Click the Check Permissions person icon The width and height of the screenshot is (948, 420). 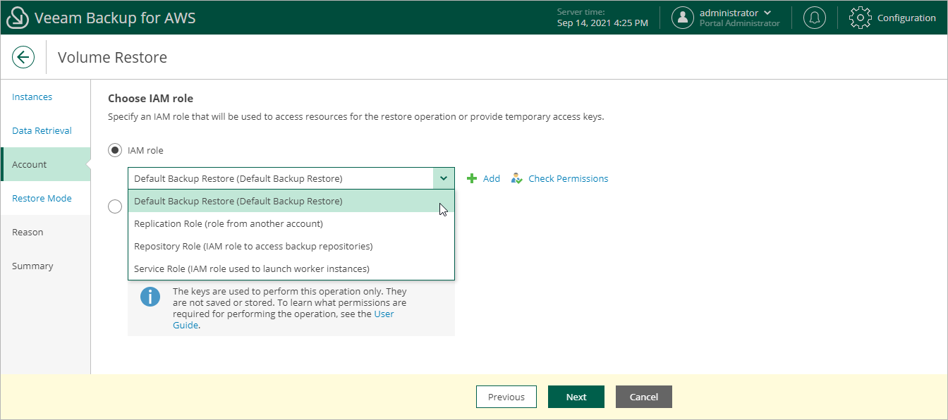pos(517,179)
